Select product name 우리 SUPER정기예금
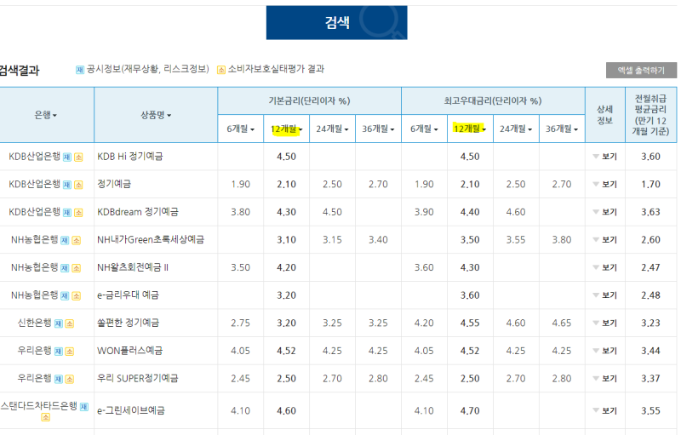Viewport: 681px width, 435px height. pos(137,379)
